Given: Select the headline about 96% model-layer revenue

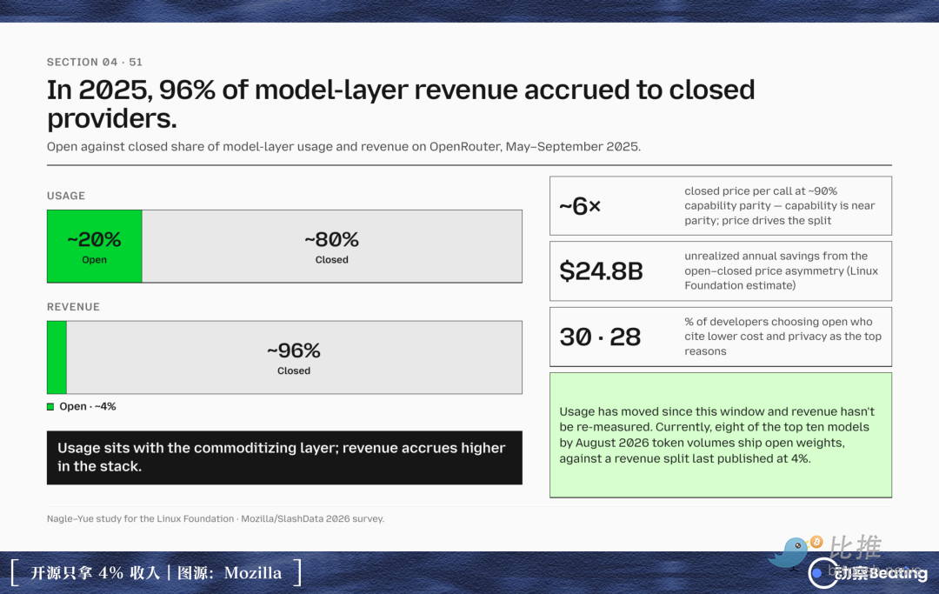Looking at the screenshot, I should click(401, 103).
